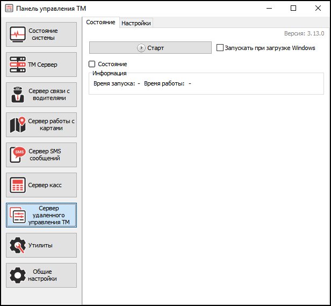This screenshot has width=331, height=306.
Task: Select Сервер касс in sidebar
Action: (x=41, y=185)
